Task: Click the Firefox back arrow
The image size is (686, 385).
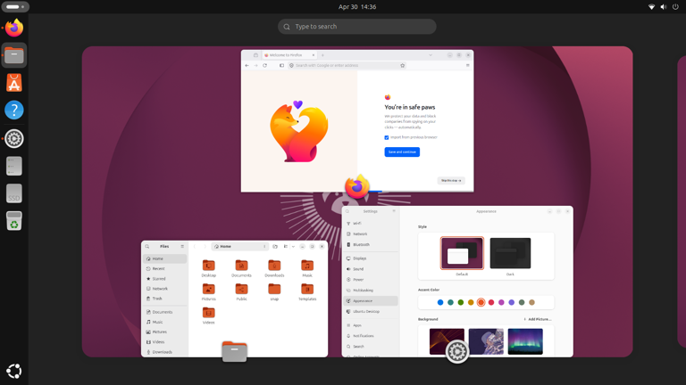Action: tap(247, 65)
